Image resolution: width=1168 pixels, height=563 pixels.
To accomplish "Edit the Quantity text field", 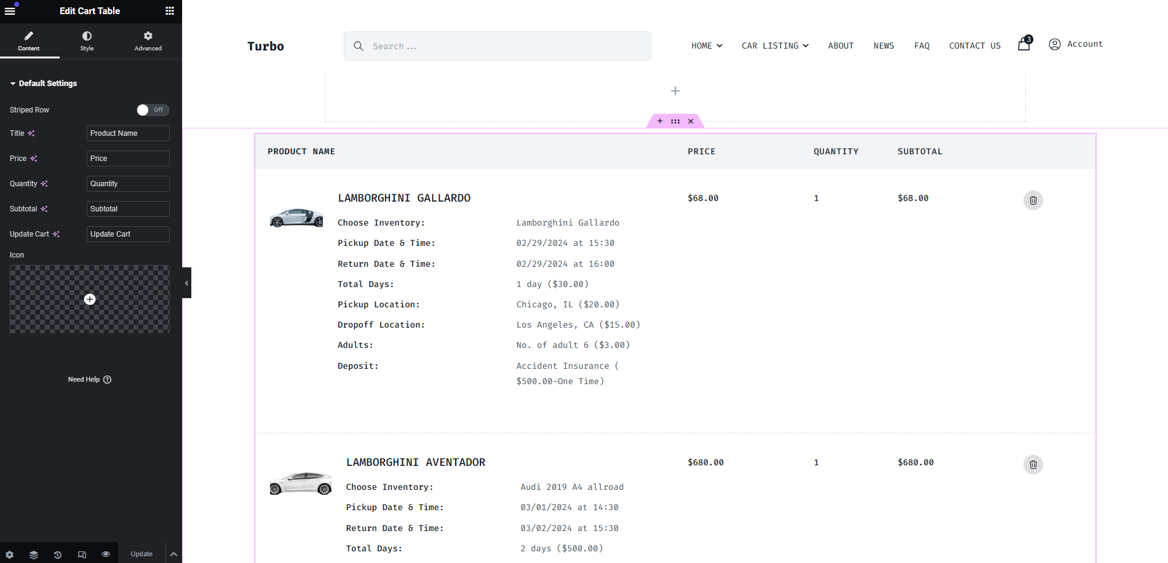I will [x=128, y=184].
